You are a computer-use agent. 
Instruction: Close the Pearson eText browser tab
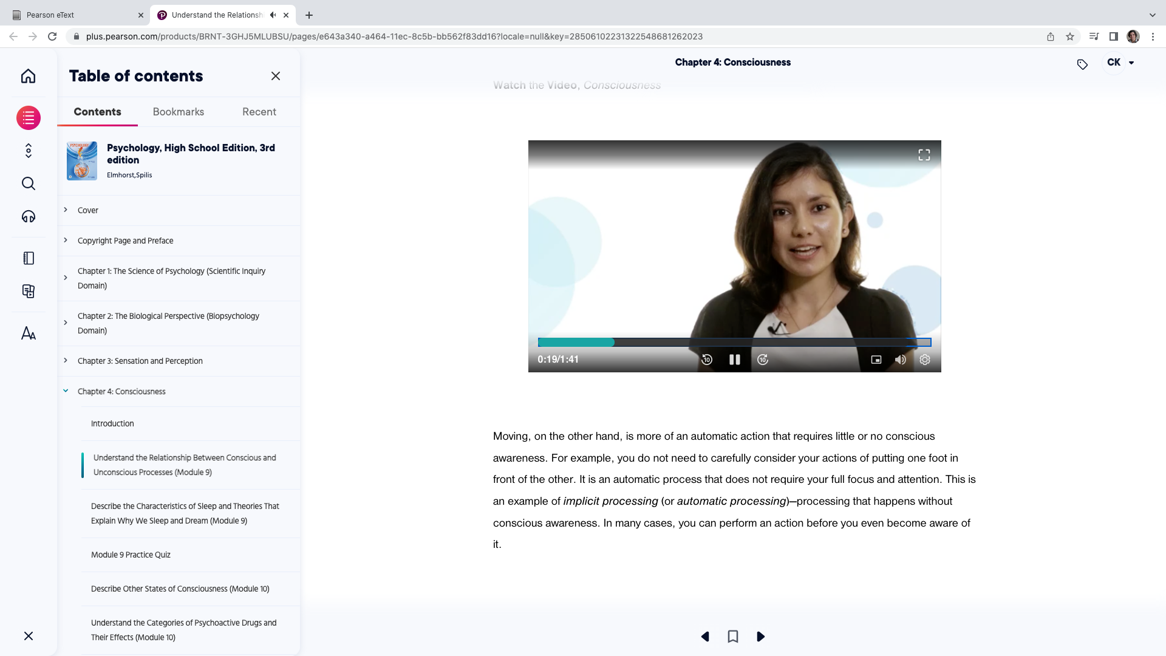tap(141, 15)
